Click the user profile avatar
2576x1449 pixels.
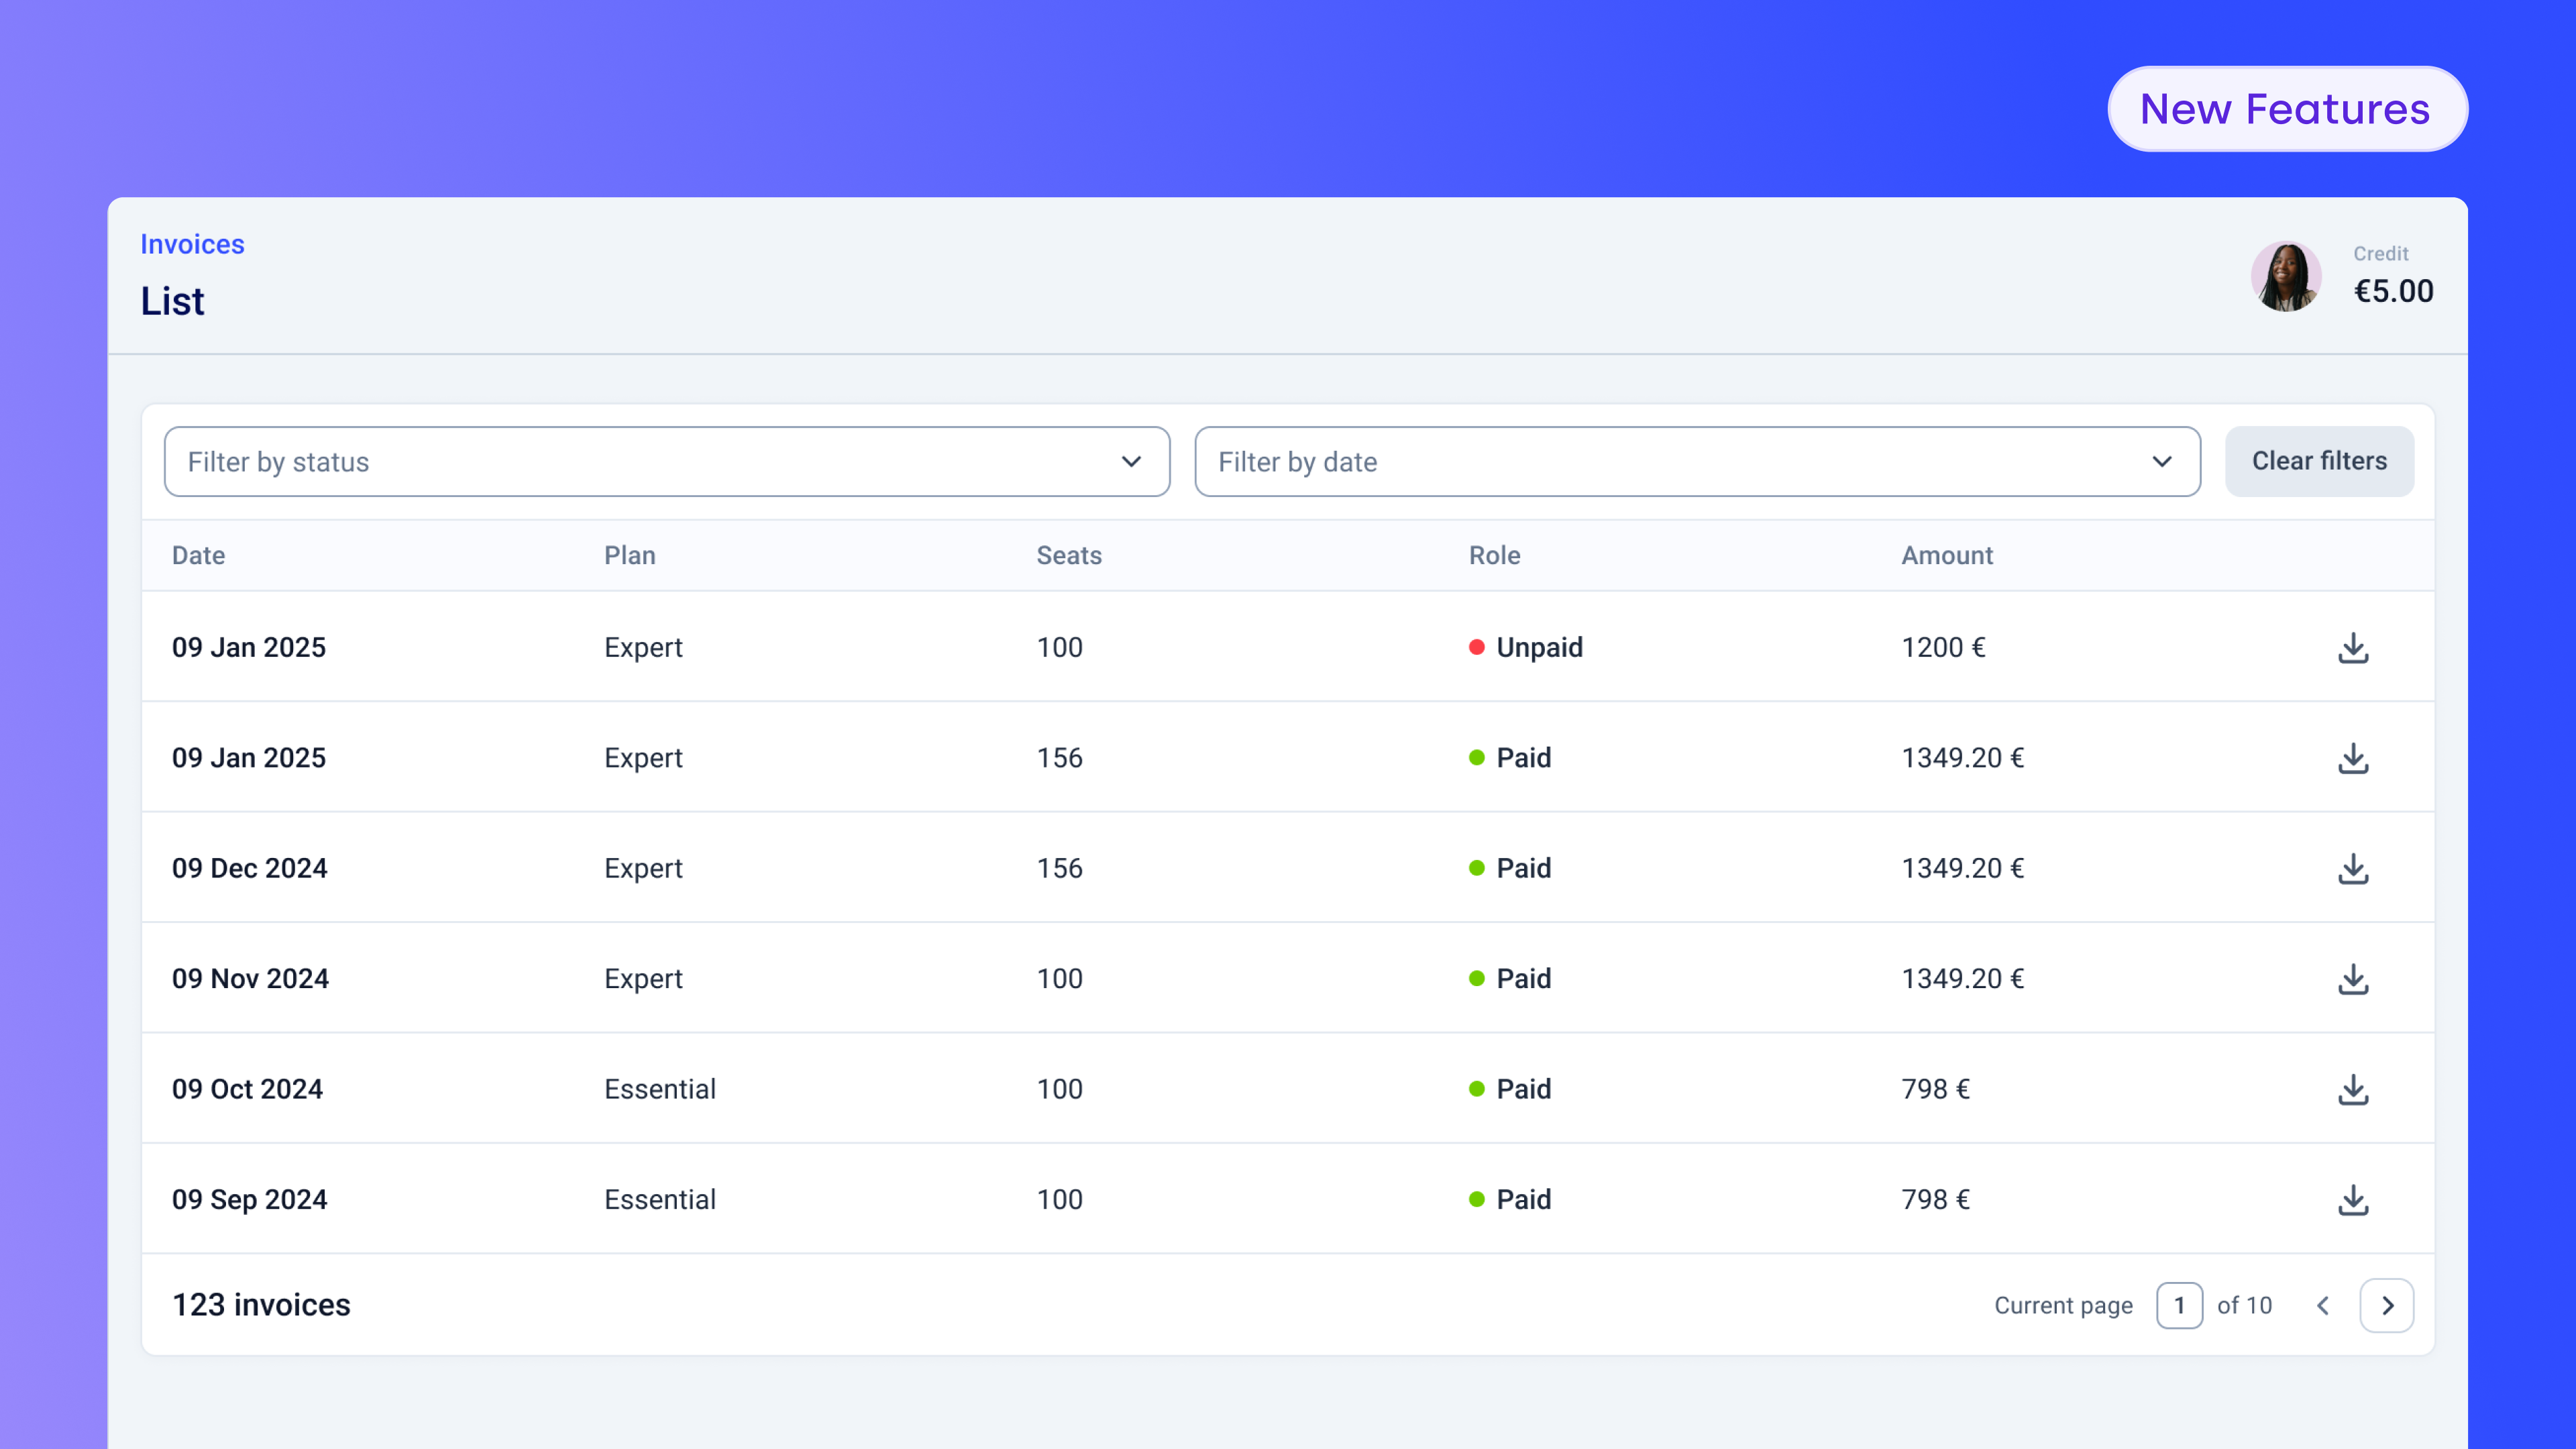pos(2286,277)
